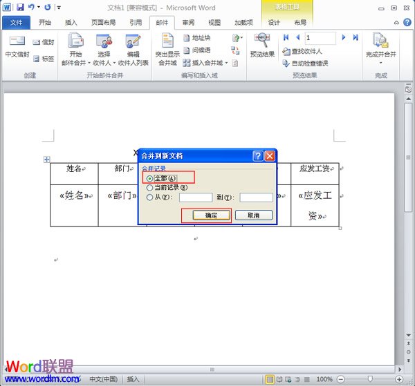
Task: Go to next record arrow in preview group
Action: pos(344,37)
